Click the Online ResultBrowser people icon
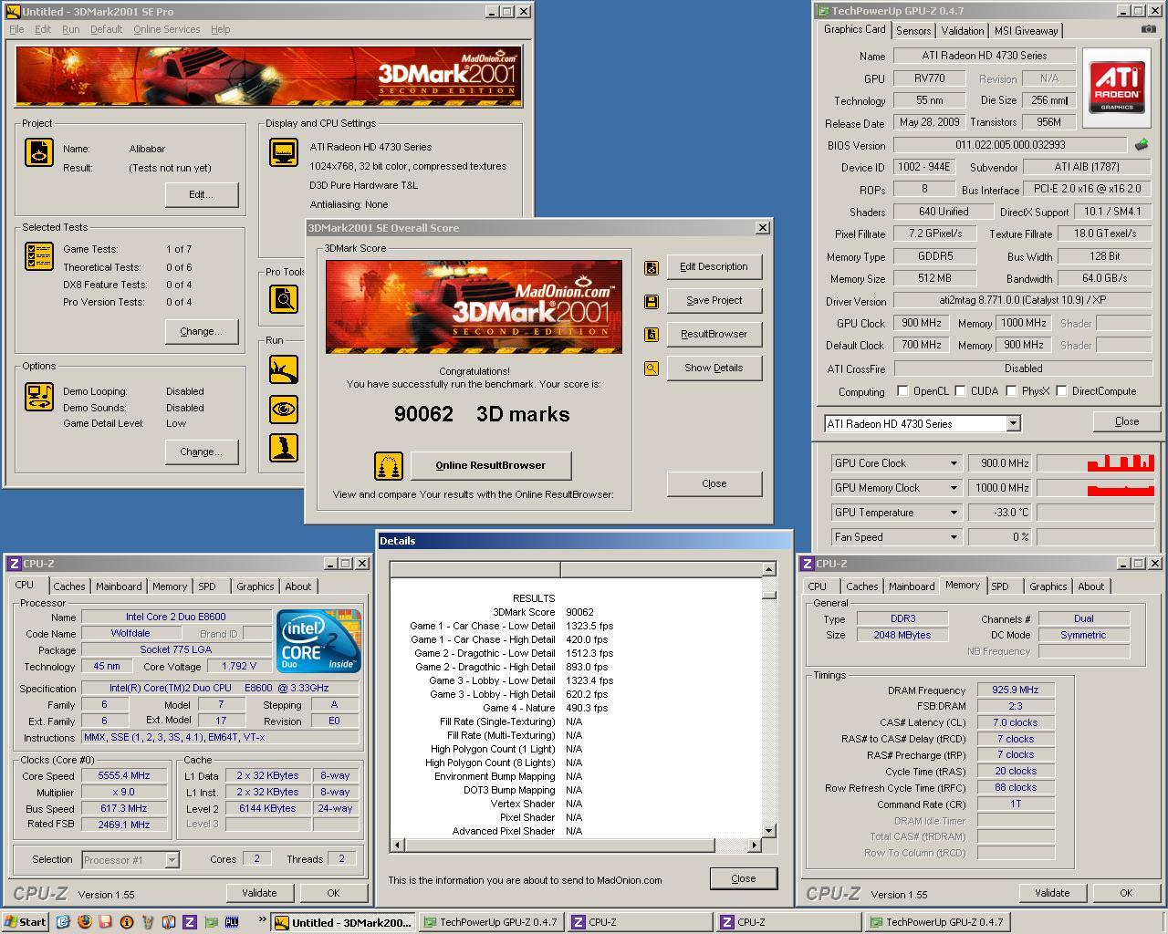 pos(389,466)
